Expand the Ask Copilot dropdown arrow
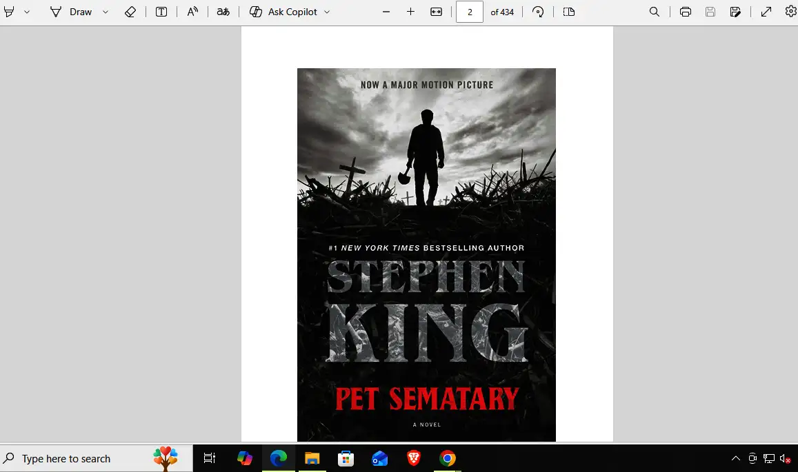The width and height of the screenshot is (798, 472). 327,12
